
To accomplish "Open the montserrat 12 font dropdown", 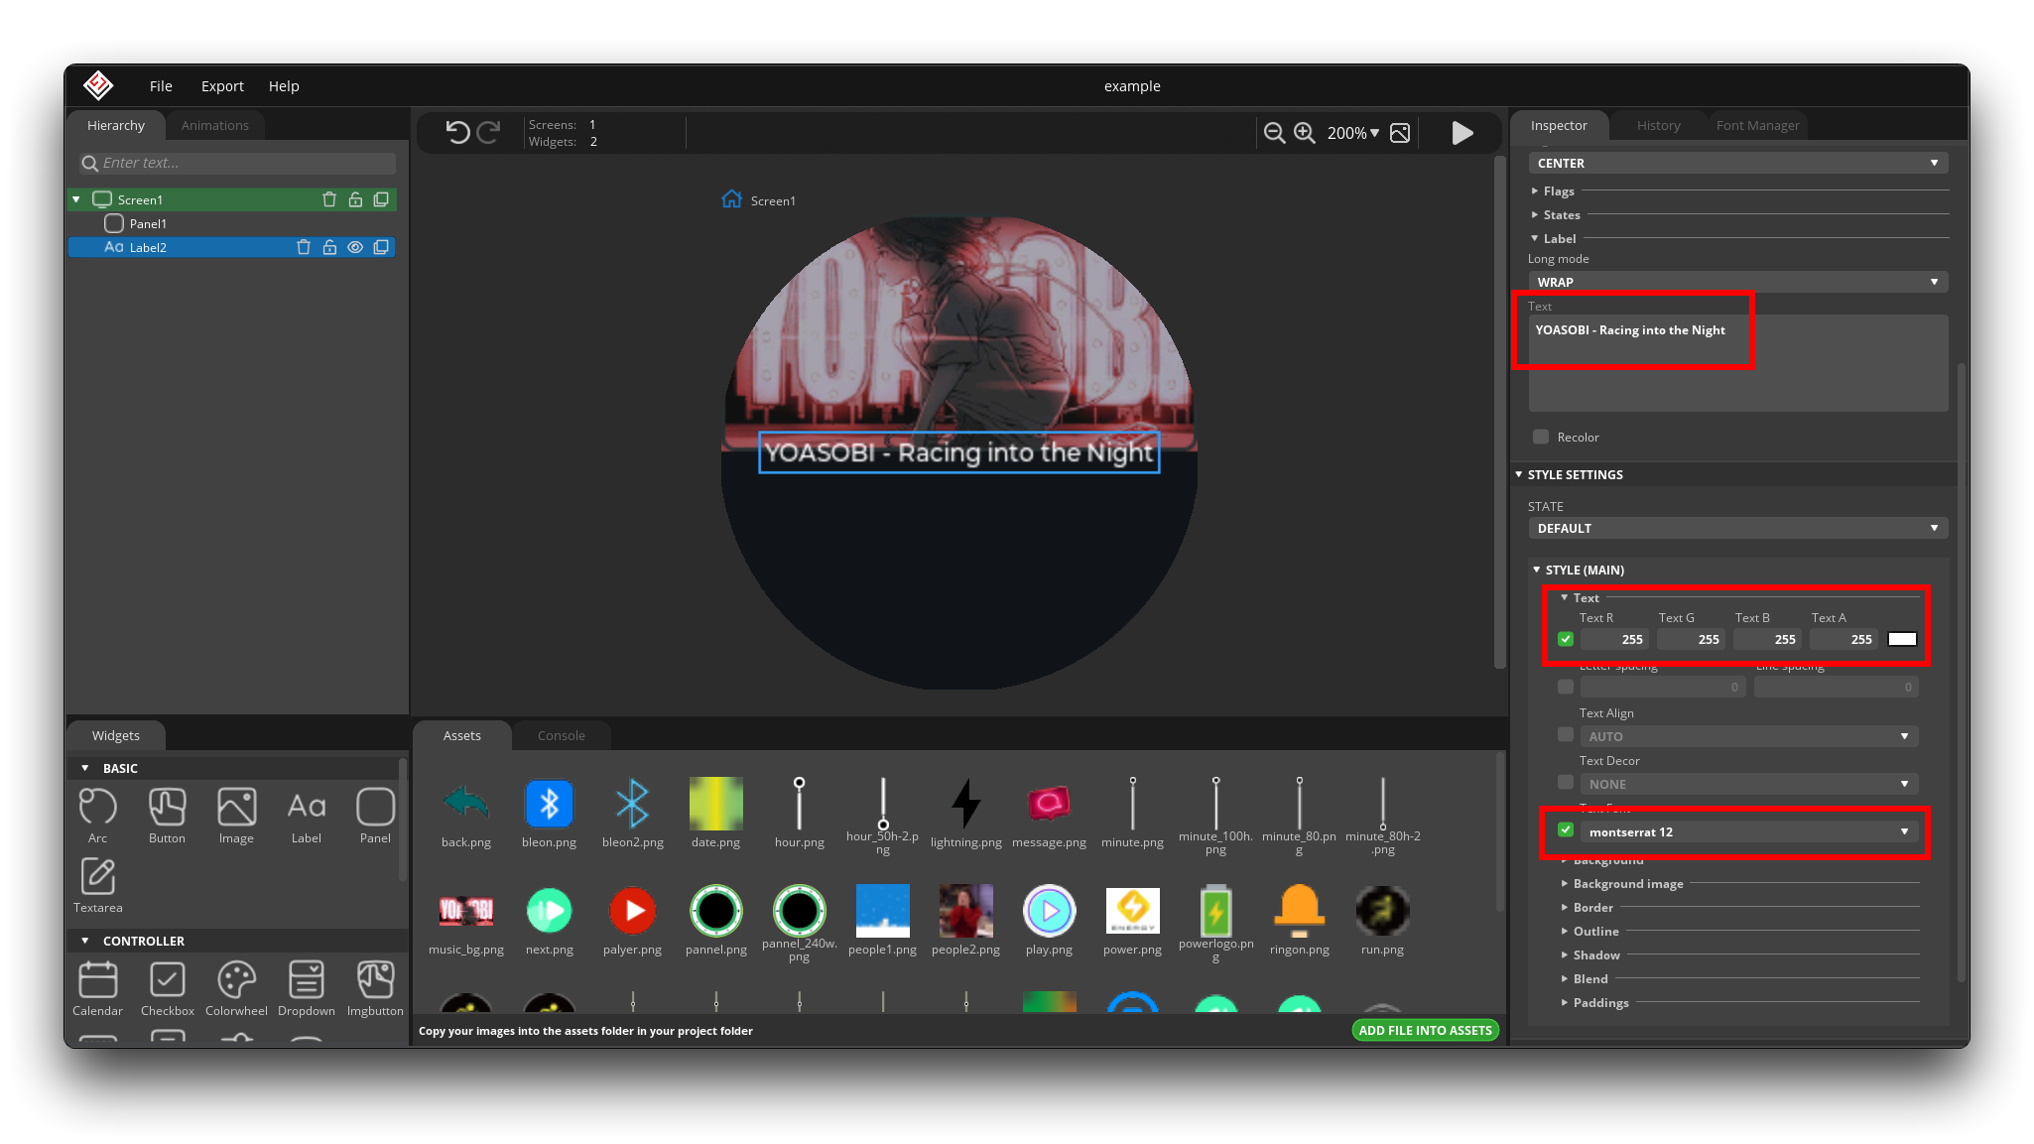I will click(1748, 831).
